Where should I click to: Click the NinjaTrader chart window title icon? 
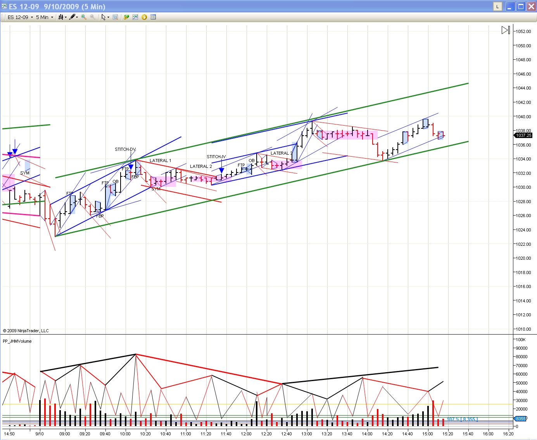tap(4, 7)
